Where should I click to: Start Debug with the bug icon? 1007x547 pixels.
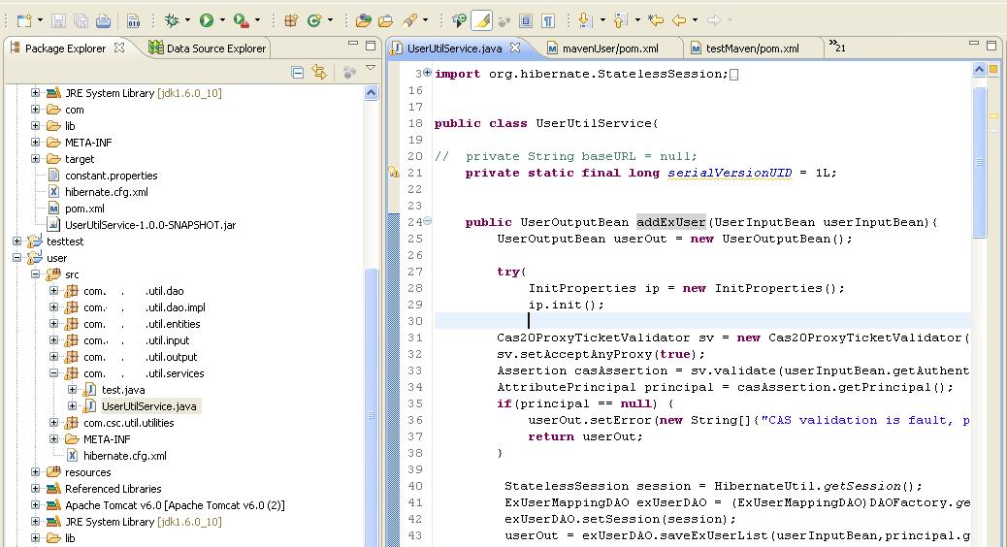pos(172,20)
